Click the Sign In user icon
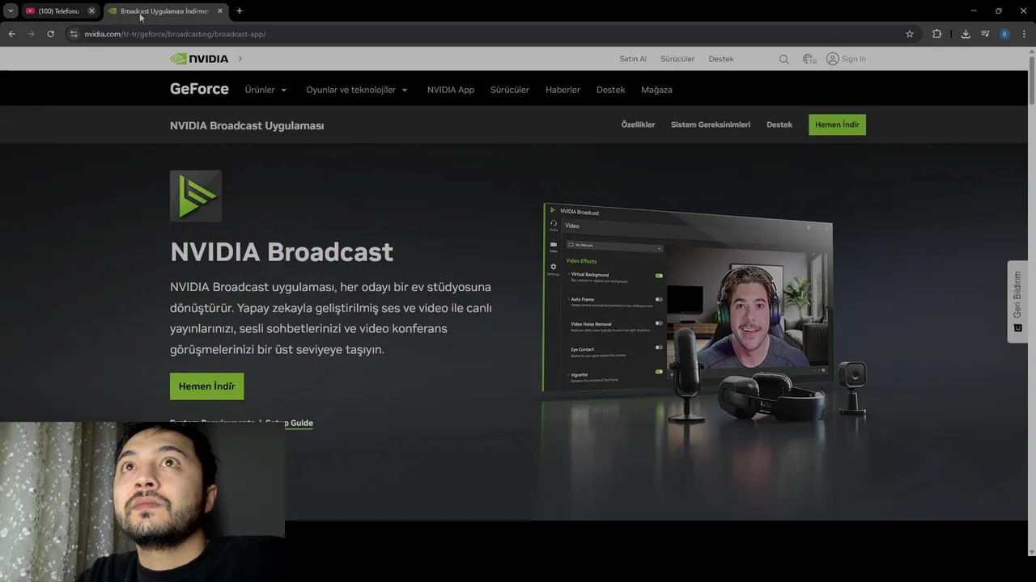The height and width of the screenshot is (582, 1036). (832, 59)
